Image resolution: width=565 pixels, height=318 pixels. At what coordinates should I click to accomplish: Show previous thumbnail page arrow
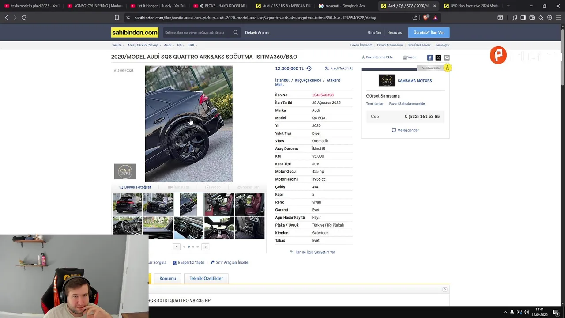coord(177,246)
